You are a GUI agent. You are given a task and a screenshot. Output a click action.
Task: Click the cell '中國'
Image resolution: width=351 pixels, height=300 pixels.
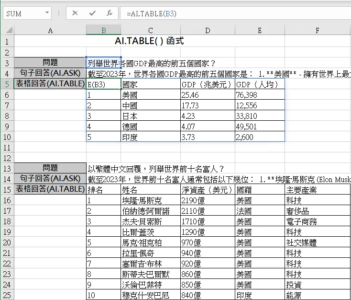151,105
